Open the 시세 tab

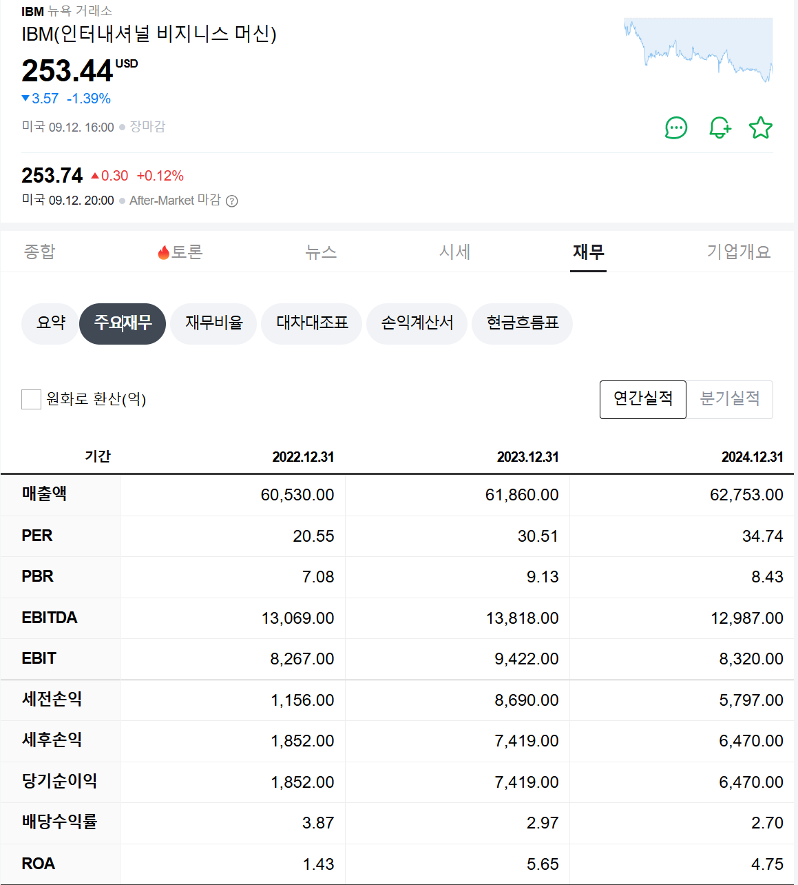tap(455, 252)
